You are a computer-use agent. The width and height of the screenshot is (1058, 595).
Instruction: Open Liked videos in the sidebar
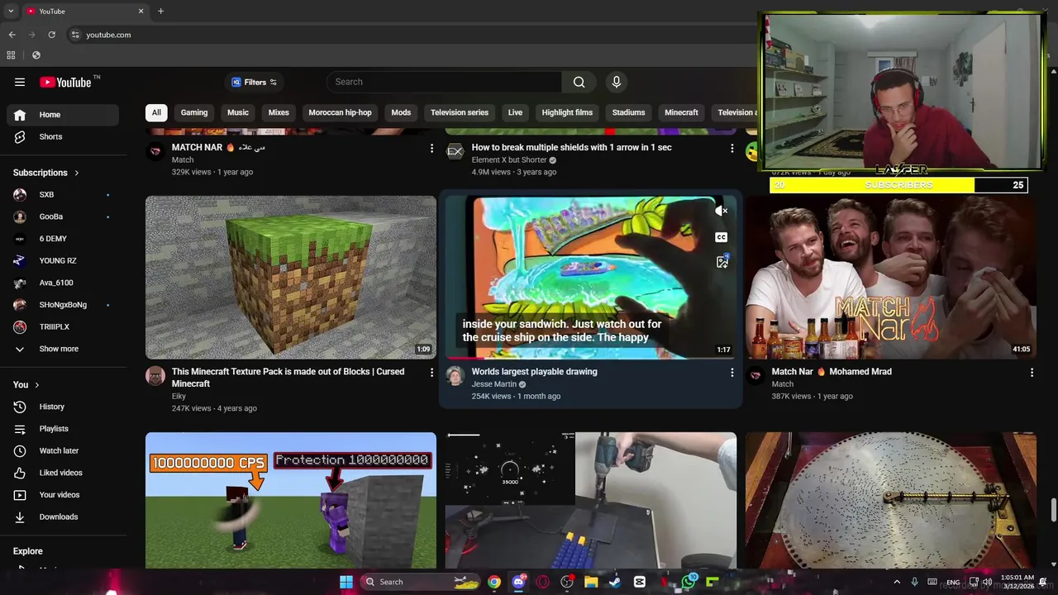click(63, 473)
